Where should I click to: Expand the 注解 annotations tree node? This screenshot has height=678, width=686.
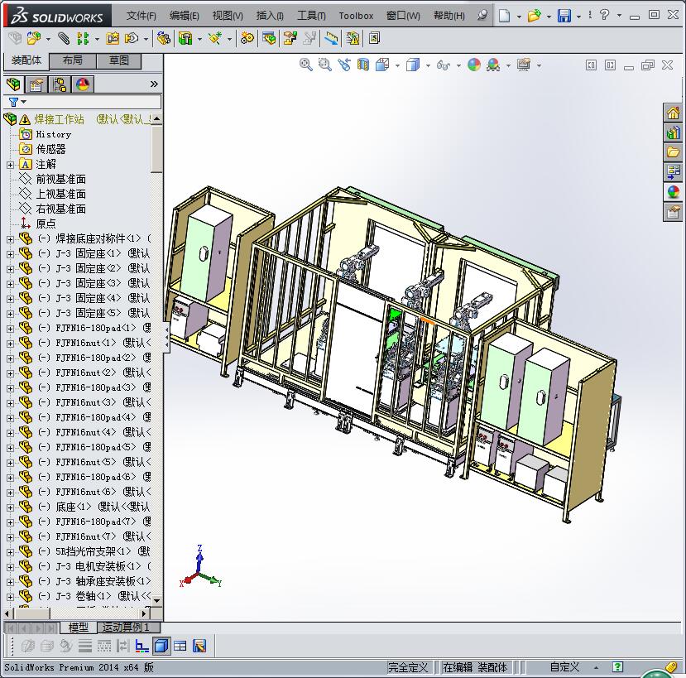[11, 165]
